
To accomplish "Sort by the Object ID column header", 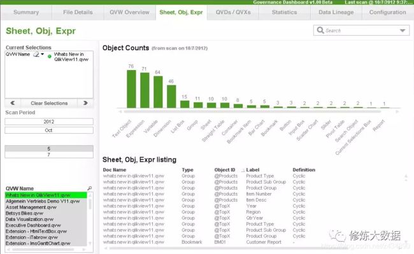I will [225, 170].
